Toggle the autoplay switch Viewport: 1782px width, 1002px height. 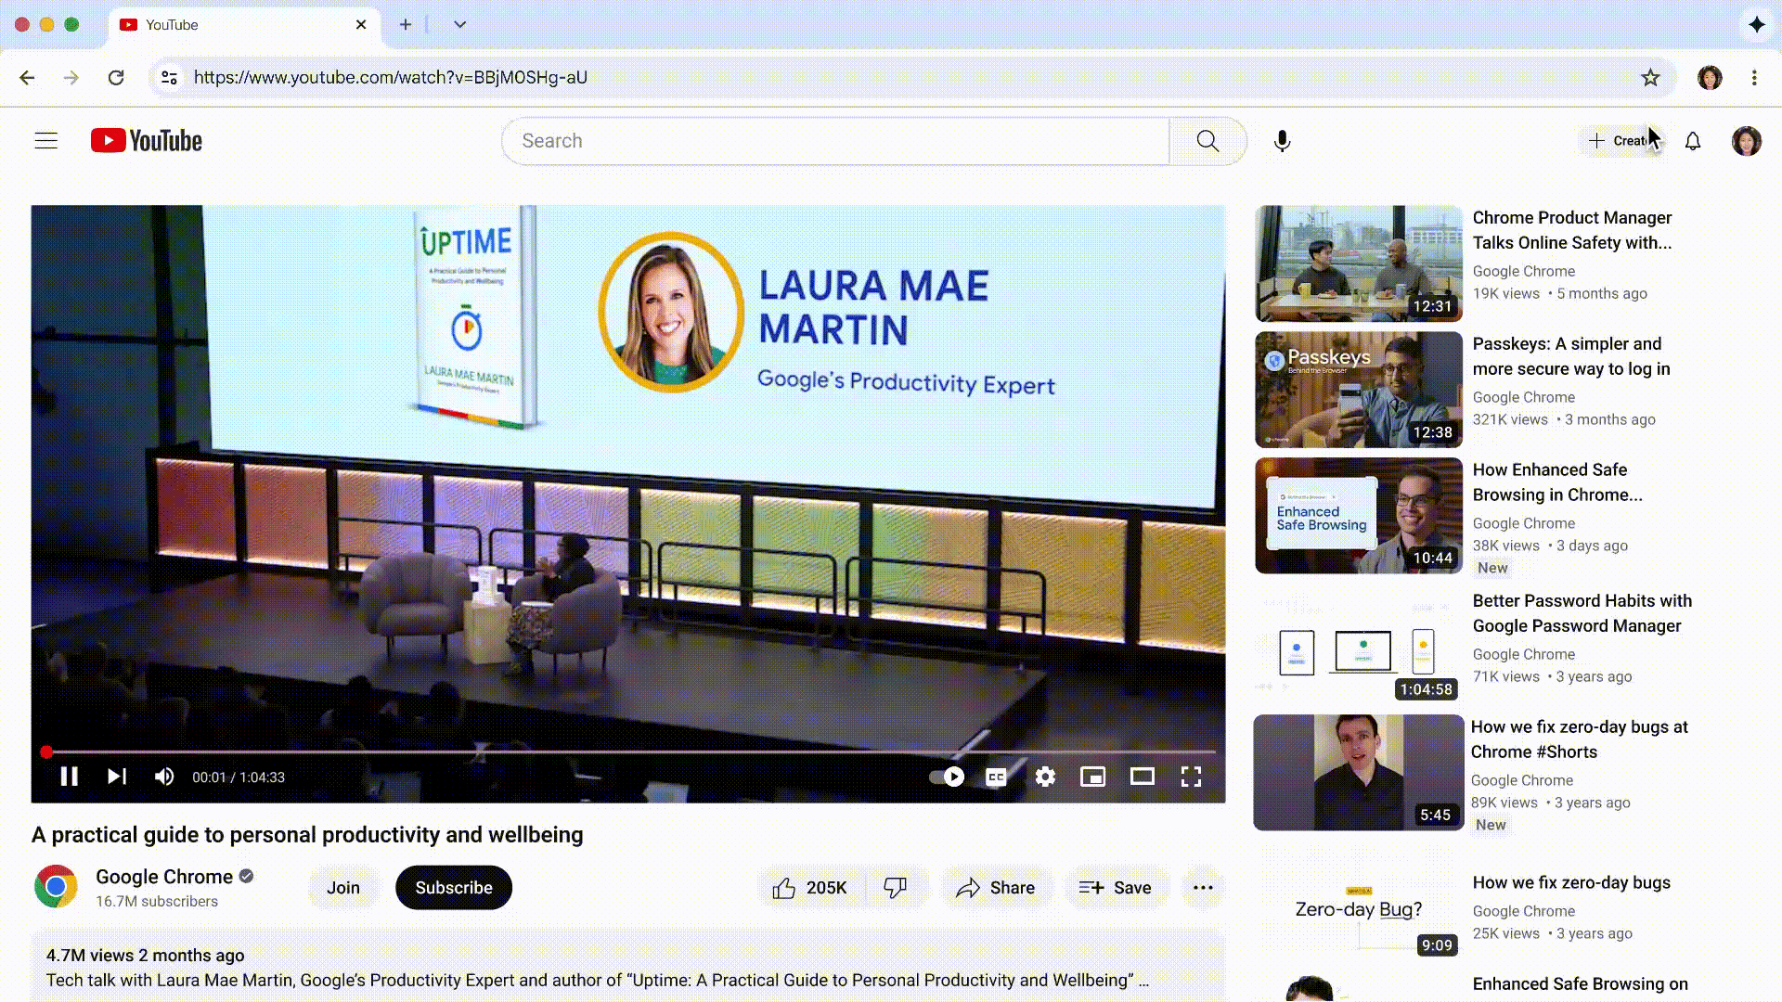click(x=948, y=777)
